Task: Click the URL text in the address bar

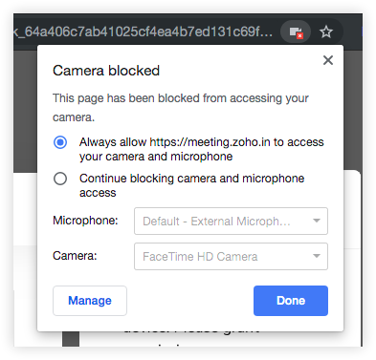Action: click(143, 32)
